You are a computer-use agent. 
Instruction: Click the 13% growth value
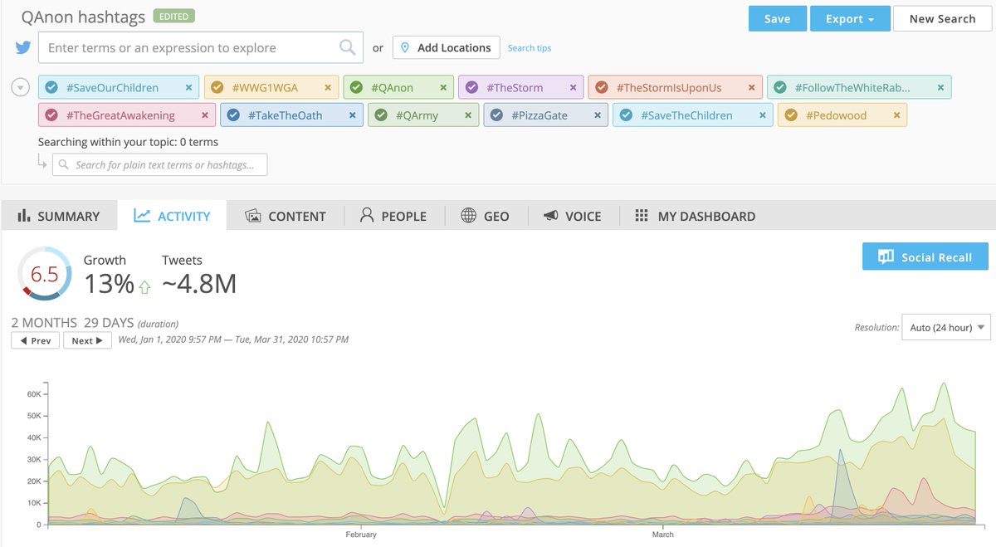(x=109, y=284)
